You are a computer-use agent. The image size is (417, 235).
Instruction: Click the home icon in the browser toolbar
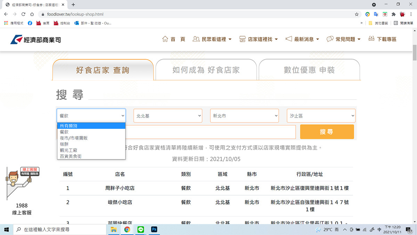pos(32,14)
